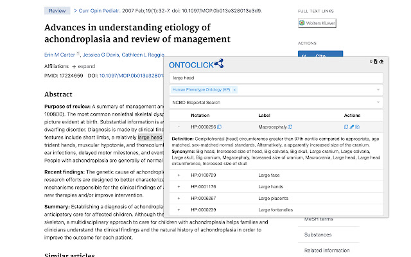Image resolution: width=411 pixels, height=257 pixels.
Task: Go to Substances section
Action: (318, 235)
